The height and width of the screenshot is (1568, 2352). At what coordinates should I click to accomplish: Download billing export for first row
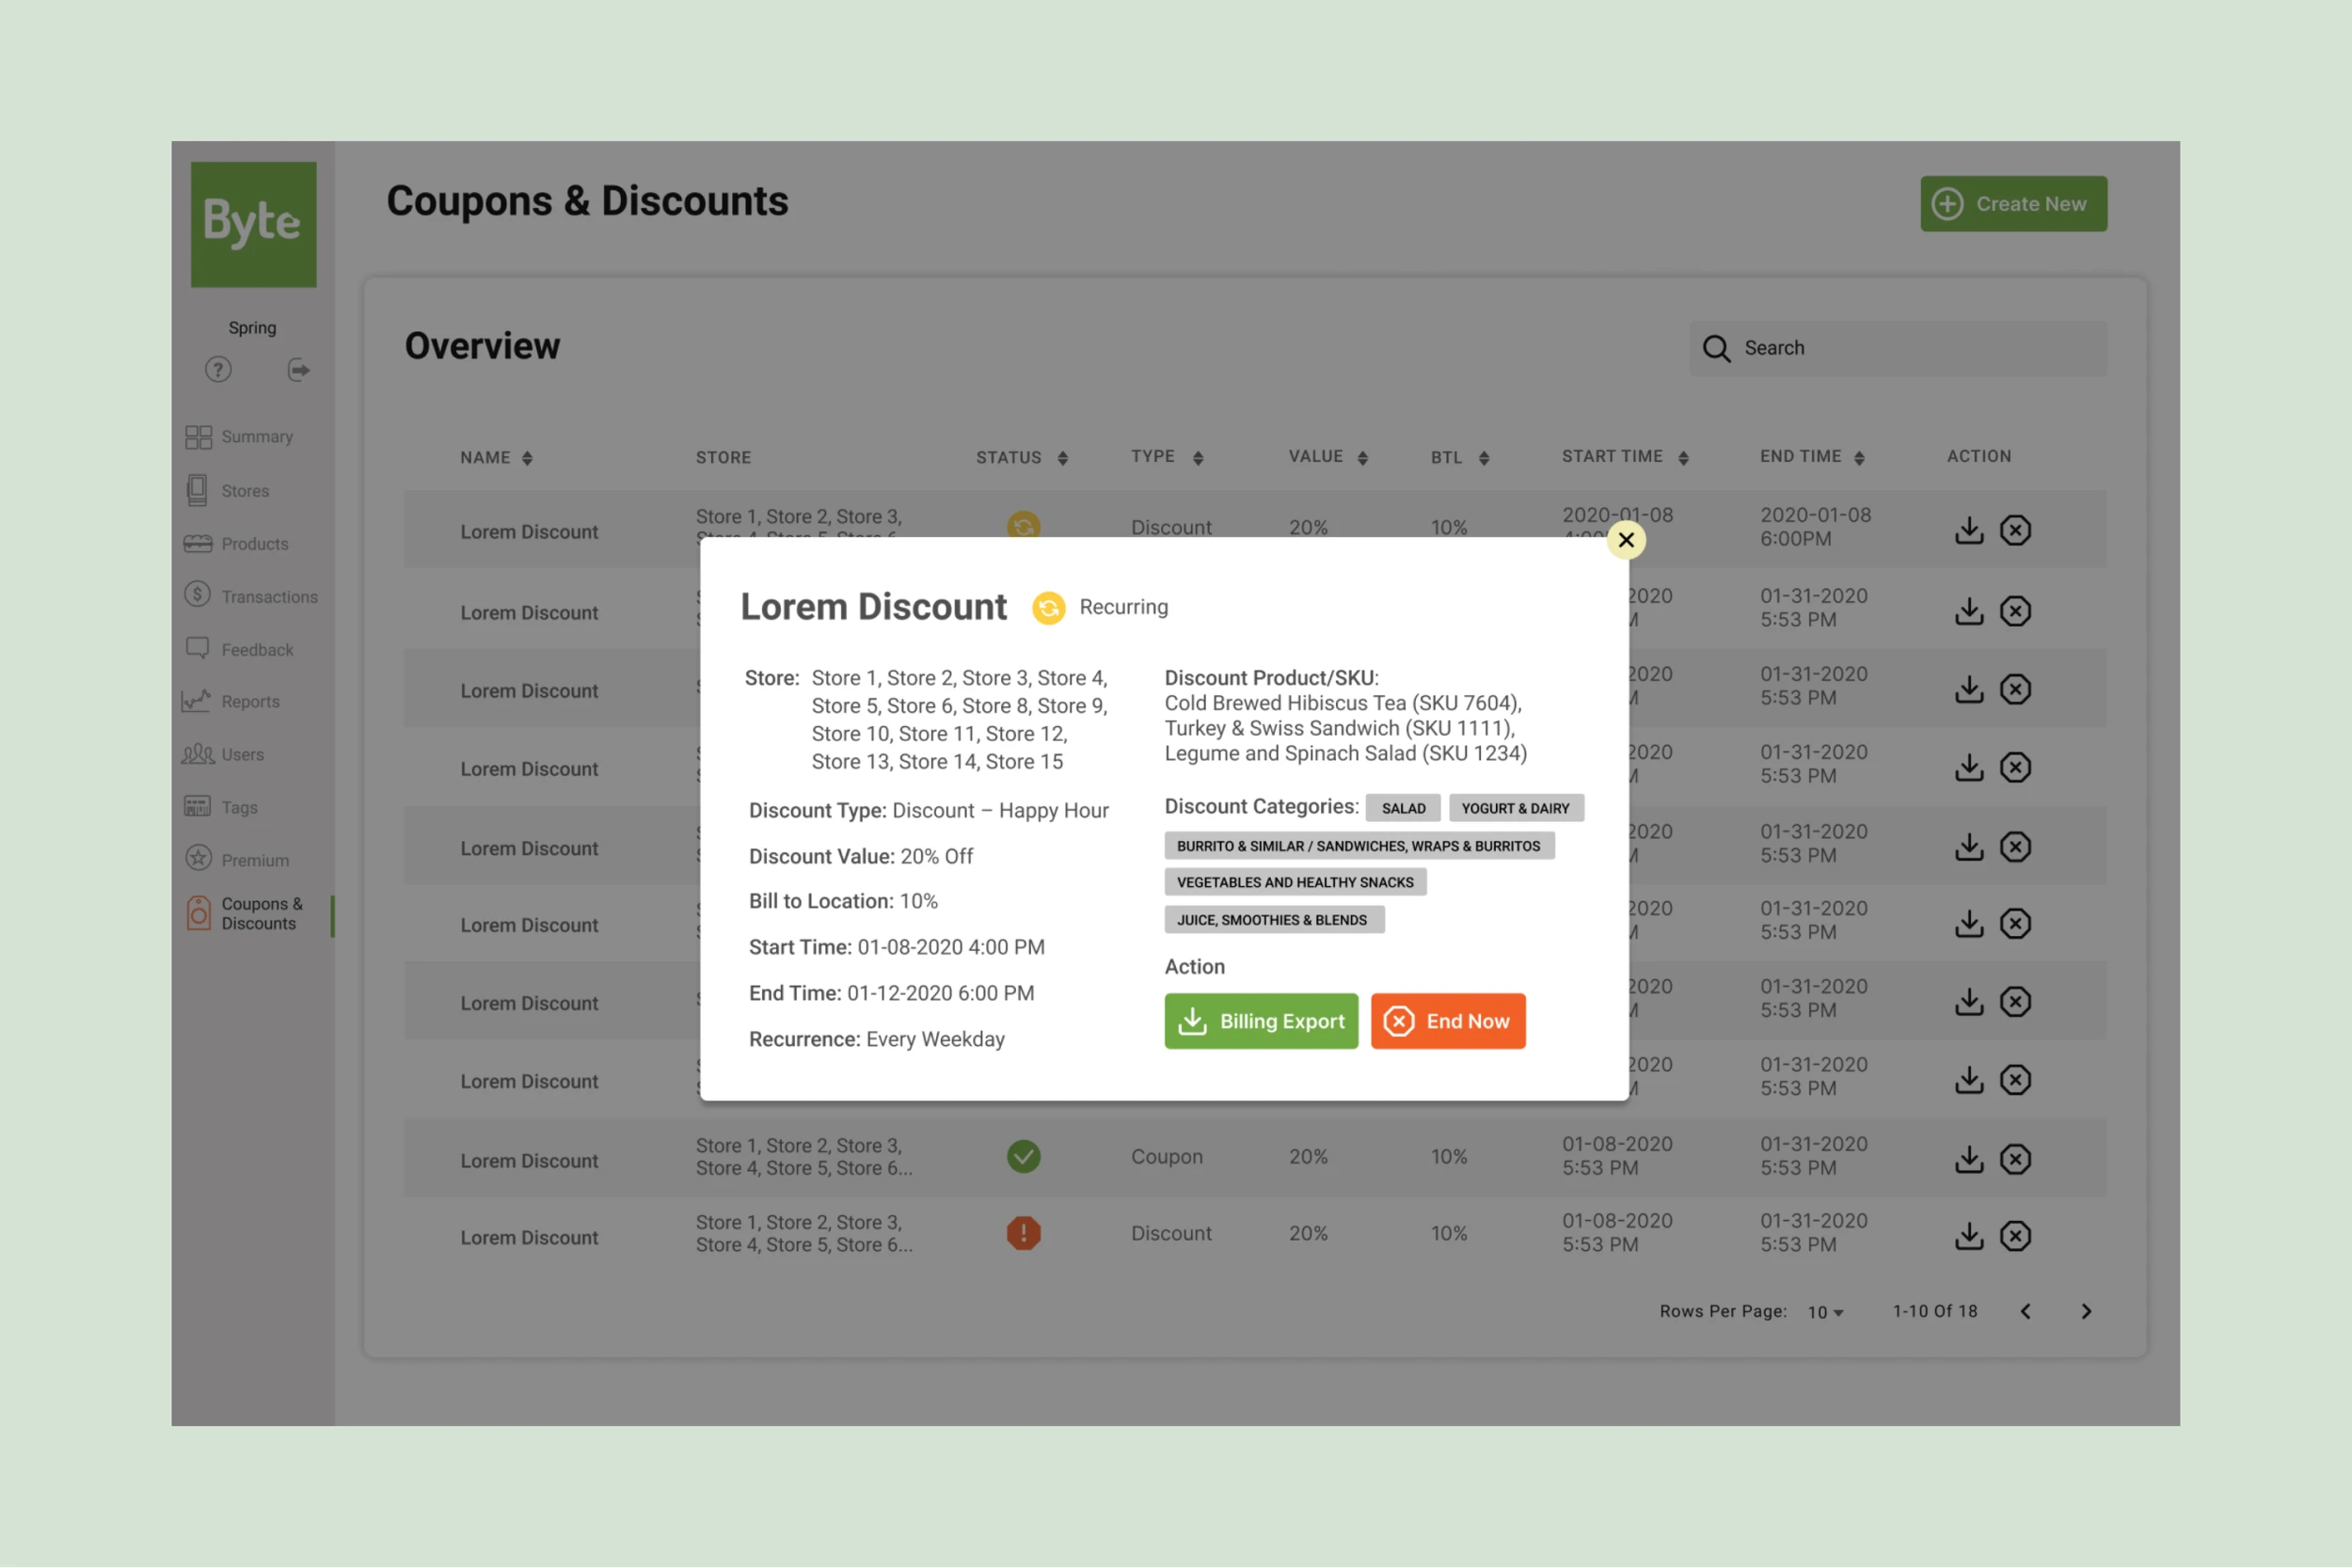pos(1968,530)
